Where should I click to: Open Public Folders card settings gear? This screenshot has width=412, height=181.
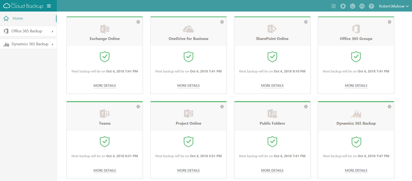coord(306,107)
